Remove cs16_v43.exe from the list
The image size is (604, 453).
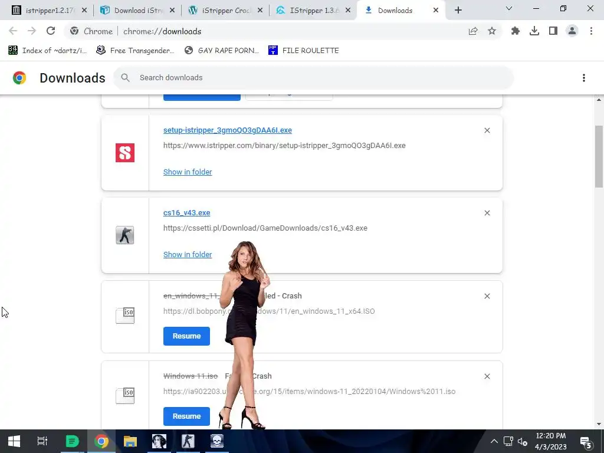487,213
